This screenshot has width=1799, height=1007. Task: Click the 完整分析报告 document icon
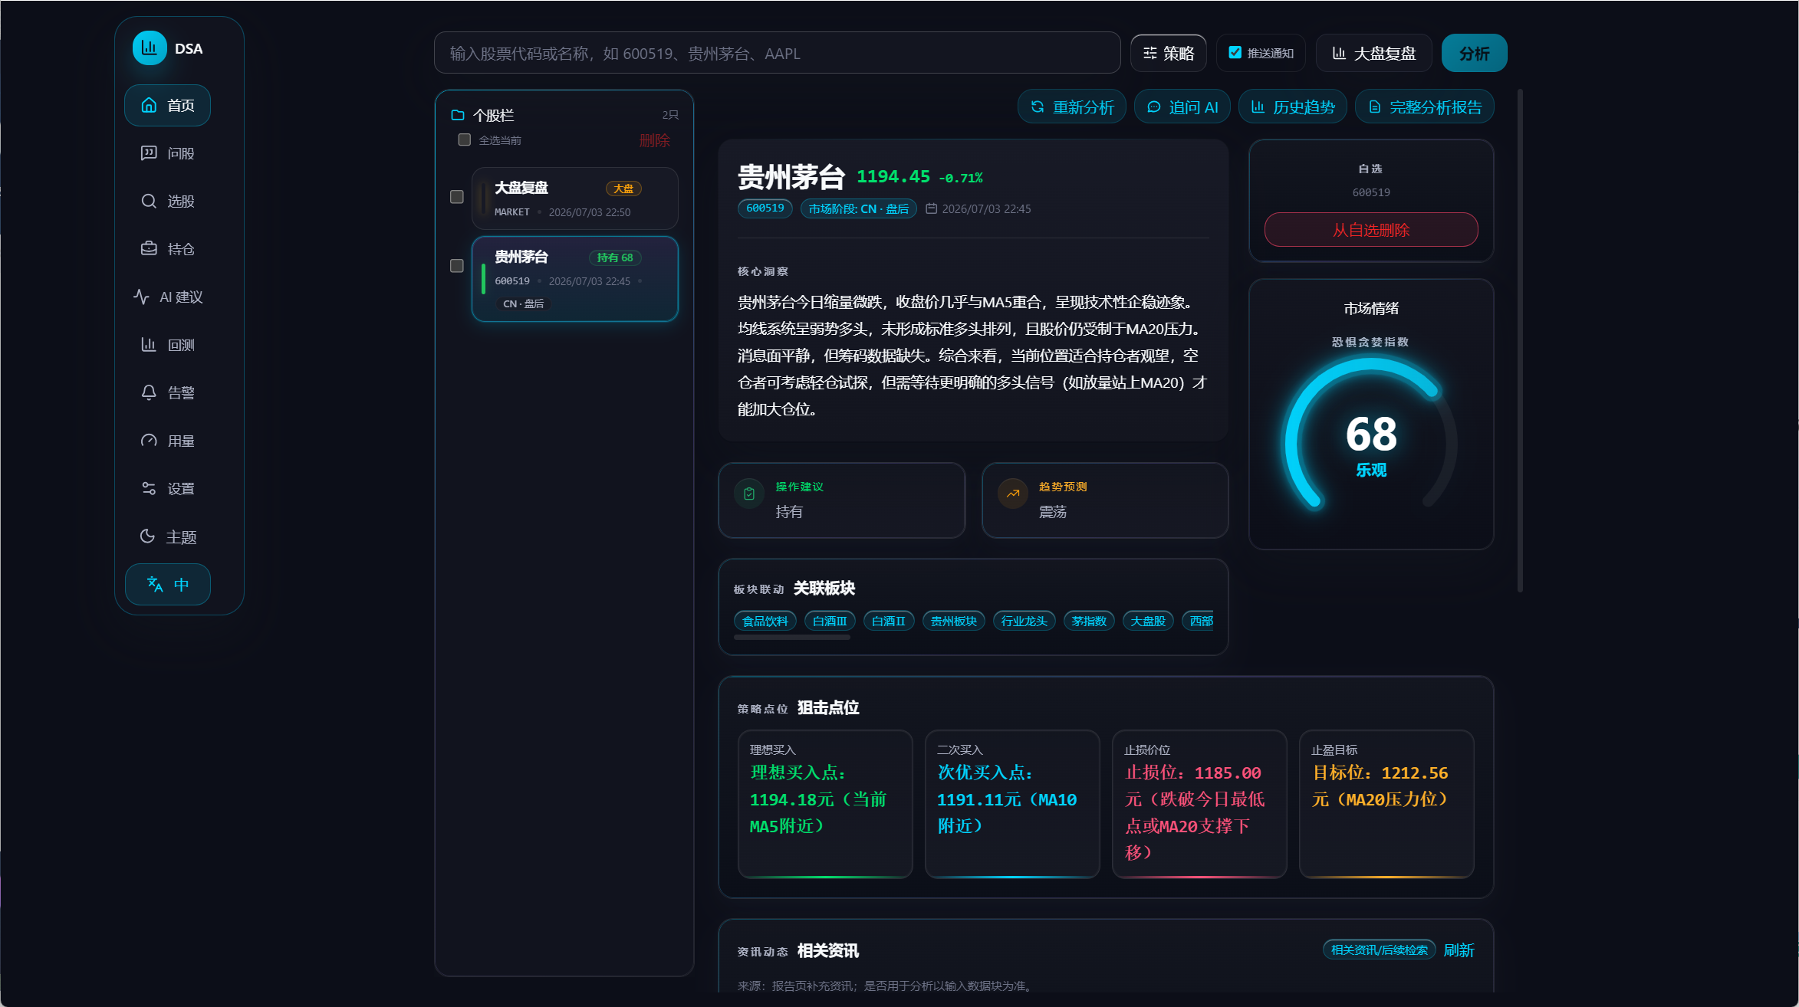pyautogui.click(x=1374, y=107)
